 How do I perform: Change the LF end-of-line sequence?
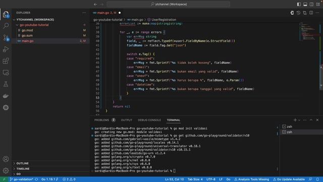coord(221,179)
